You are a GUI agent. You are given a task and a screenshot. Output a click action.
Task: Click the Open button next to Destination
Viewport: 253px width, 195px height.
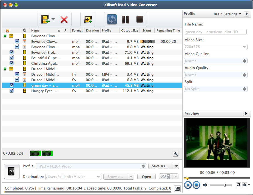146,177
